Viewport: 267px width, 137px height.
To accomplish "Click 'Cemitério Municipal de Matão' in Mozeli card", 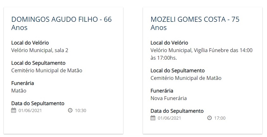I will 186,78.
